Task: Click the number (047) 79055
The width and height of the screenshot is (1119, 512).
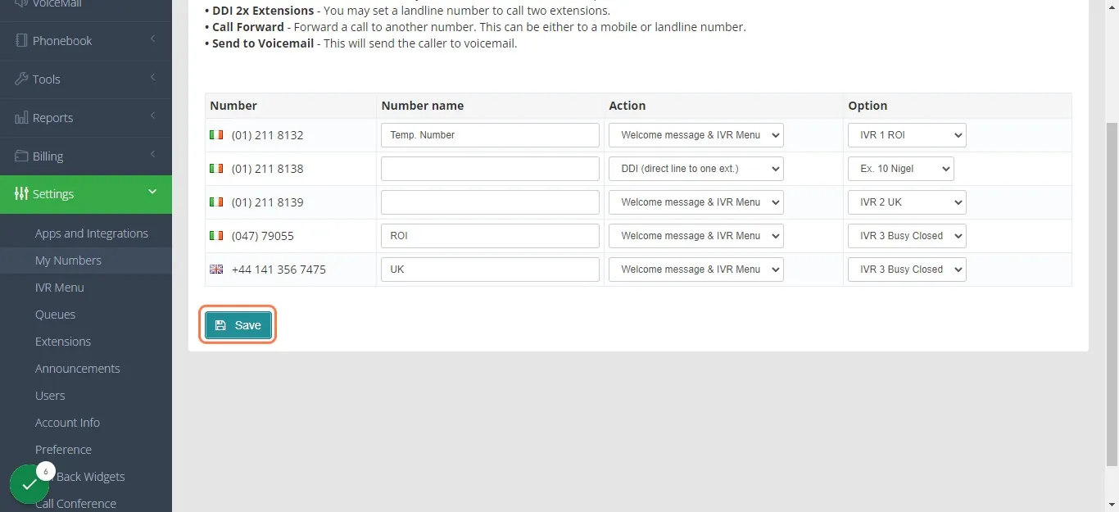Action: (x=262, y=236)
